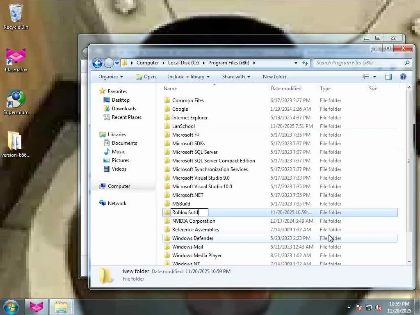Select the NVIDIA Corporation folder
Image resolution: width=420 pixels, height=315 pixels.
[x=194, y=221]
